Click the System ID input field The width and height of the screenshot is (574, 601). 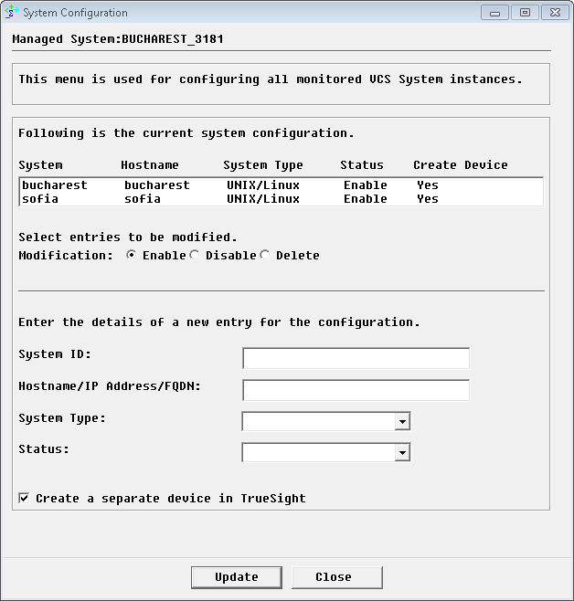356,358
